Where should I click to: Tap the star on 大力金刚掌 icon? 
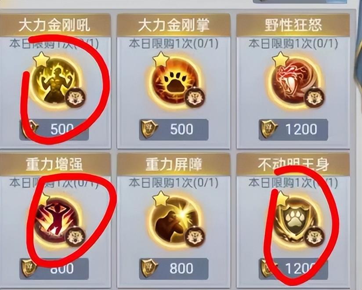[x=161, y=60]
